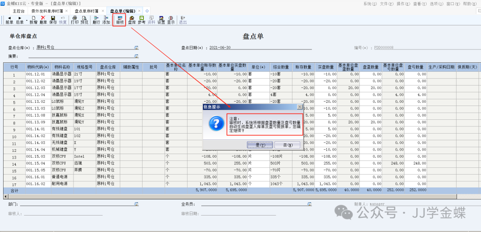Screen dimensions: 481x232
Task: Click the 保存 (Save) toolbar icon
Action: coord(53,20)
